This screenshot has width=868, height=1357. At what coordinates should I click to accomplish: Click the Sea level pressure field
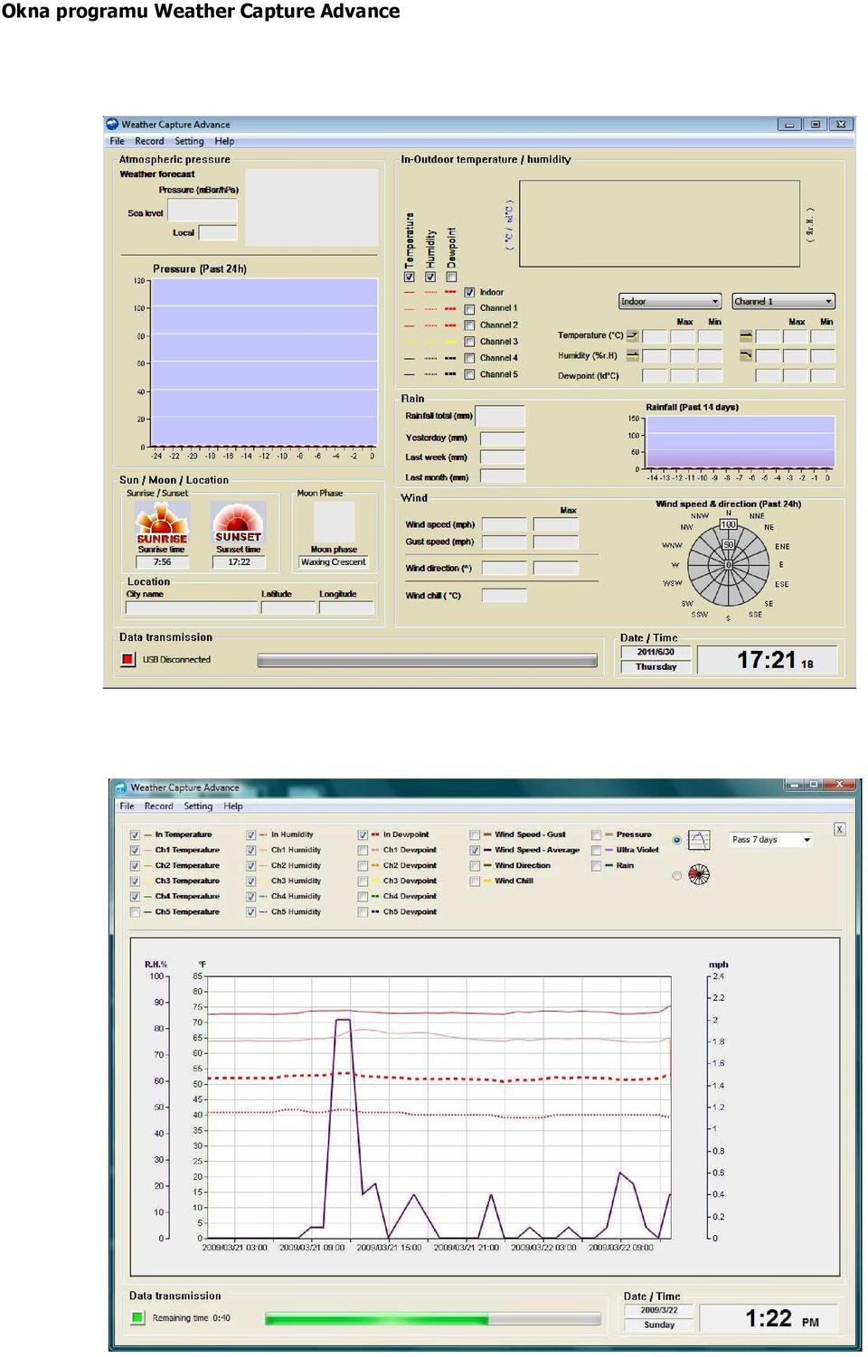click(x=203, y=211)
